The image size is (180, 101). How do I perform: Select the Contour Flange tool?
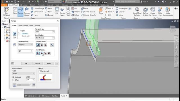(x=27, y=12)
